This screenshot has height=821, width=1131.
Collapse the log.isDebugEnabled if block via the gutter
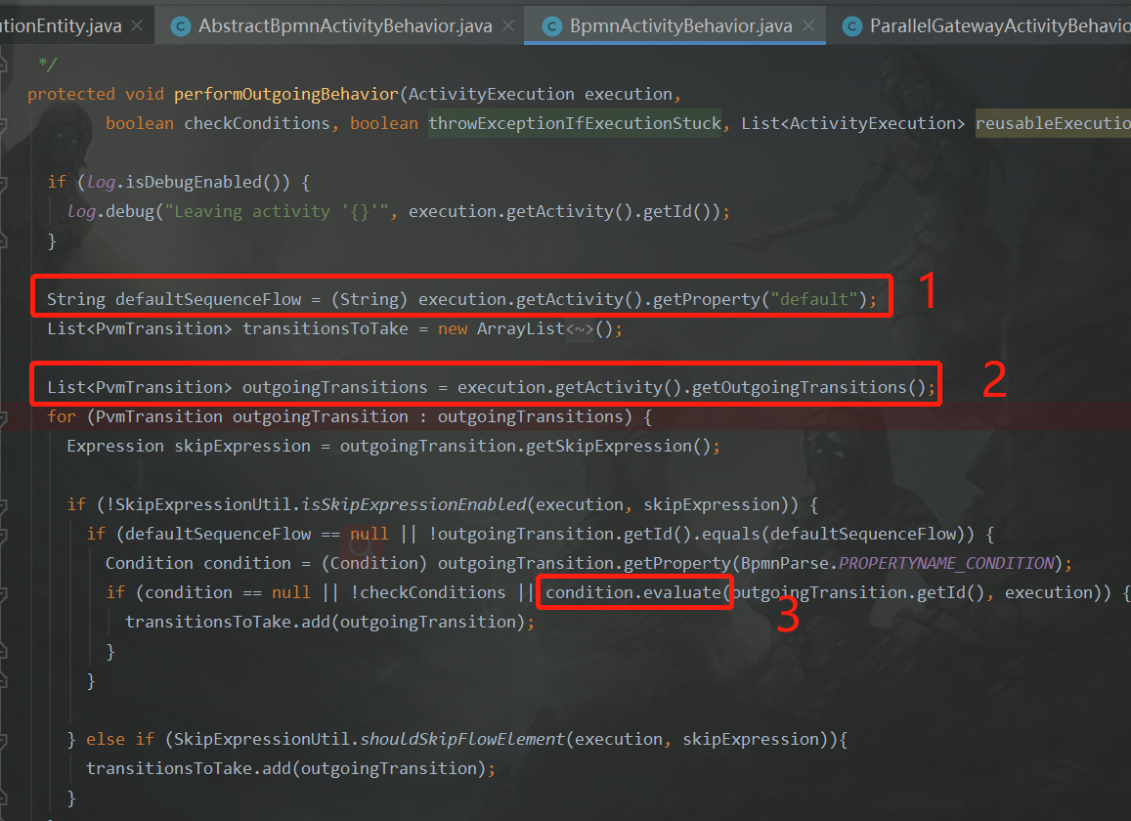[3, 183]
